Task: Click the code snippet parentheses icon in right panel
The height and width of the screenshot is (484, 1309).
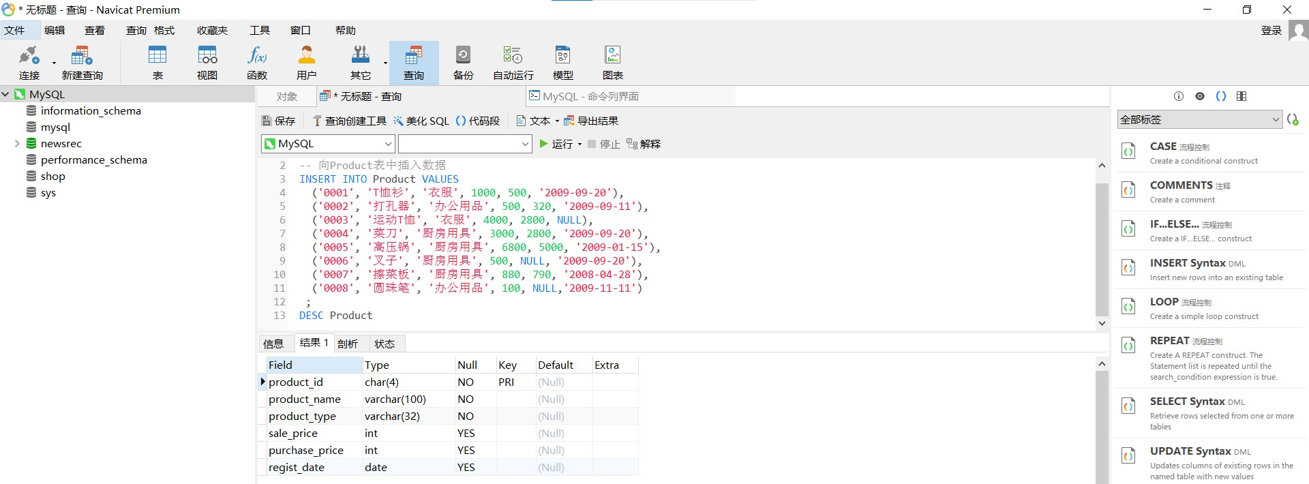Action: tap(1221, 96)
